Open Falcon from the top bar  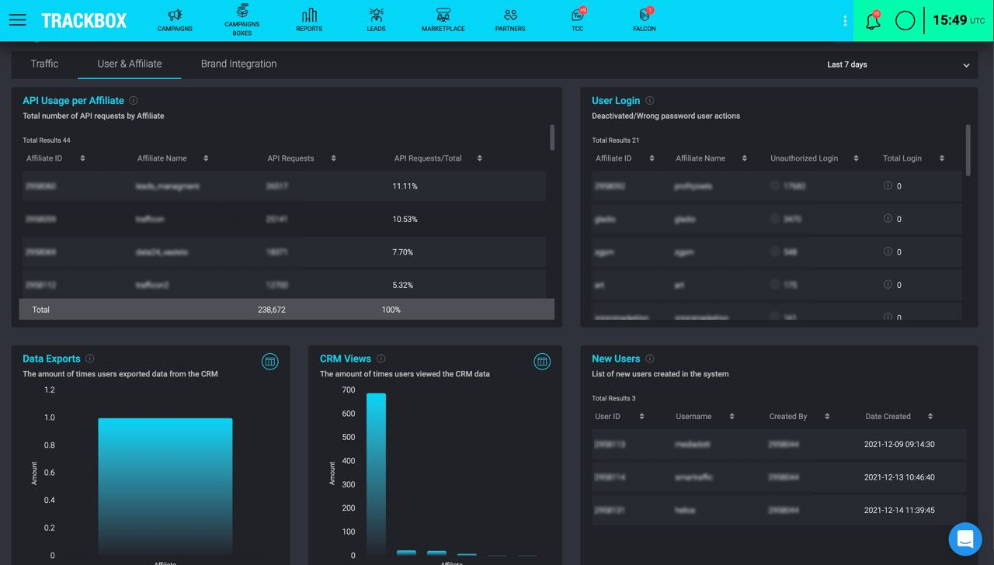pyautogui.click(x=644, y=19)
